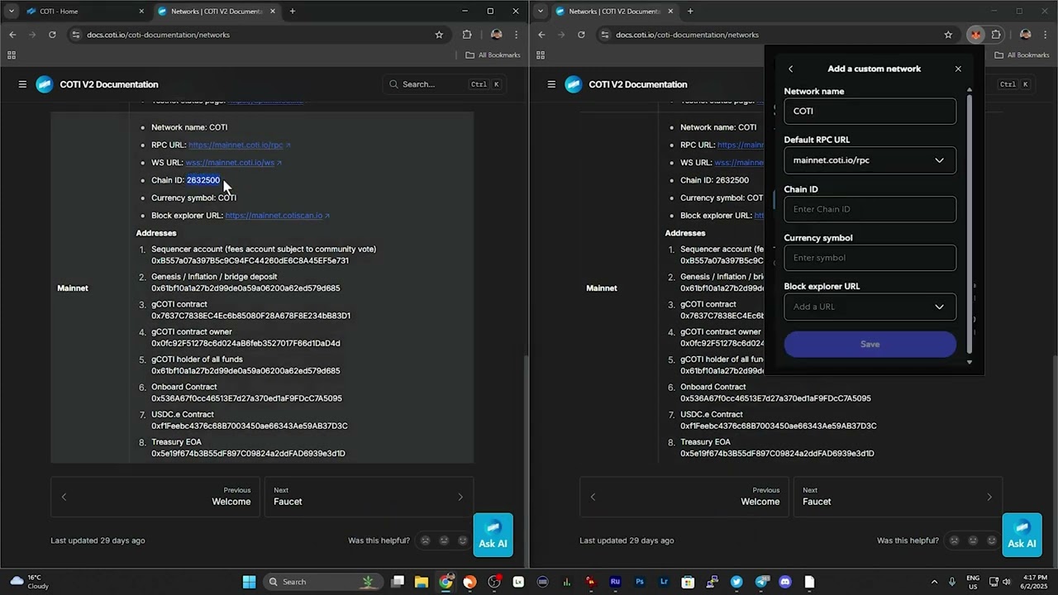
Task: View site information in the left address bar
Action: (76, 35)
